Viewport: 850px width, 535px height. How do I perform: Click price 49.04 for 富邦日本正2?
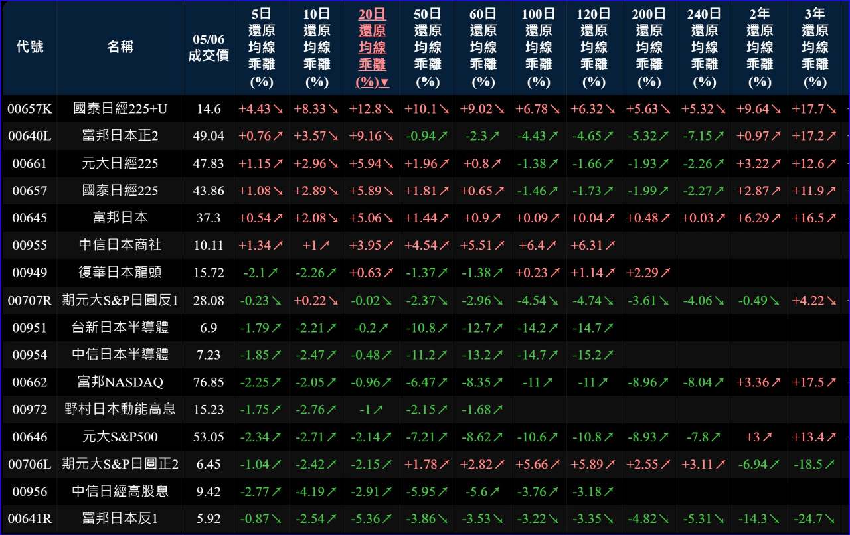(209, 136)
